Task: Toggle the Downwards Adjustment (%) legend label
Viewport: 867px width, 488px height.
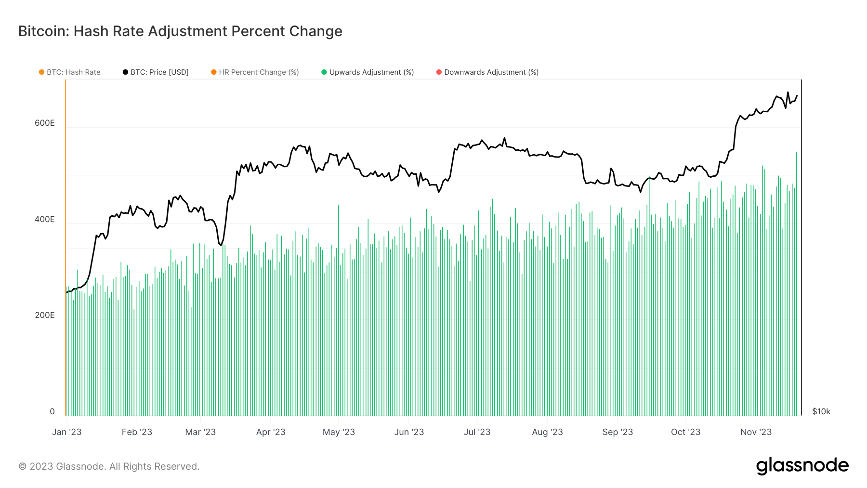Action: [x=491, y=72]
